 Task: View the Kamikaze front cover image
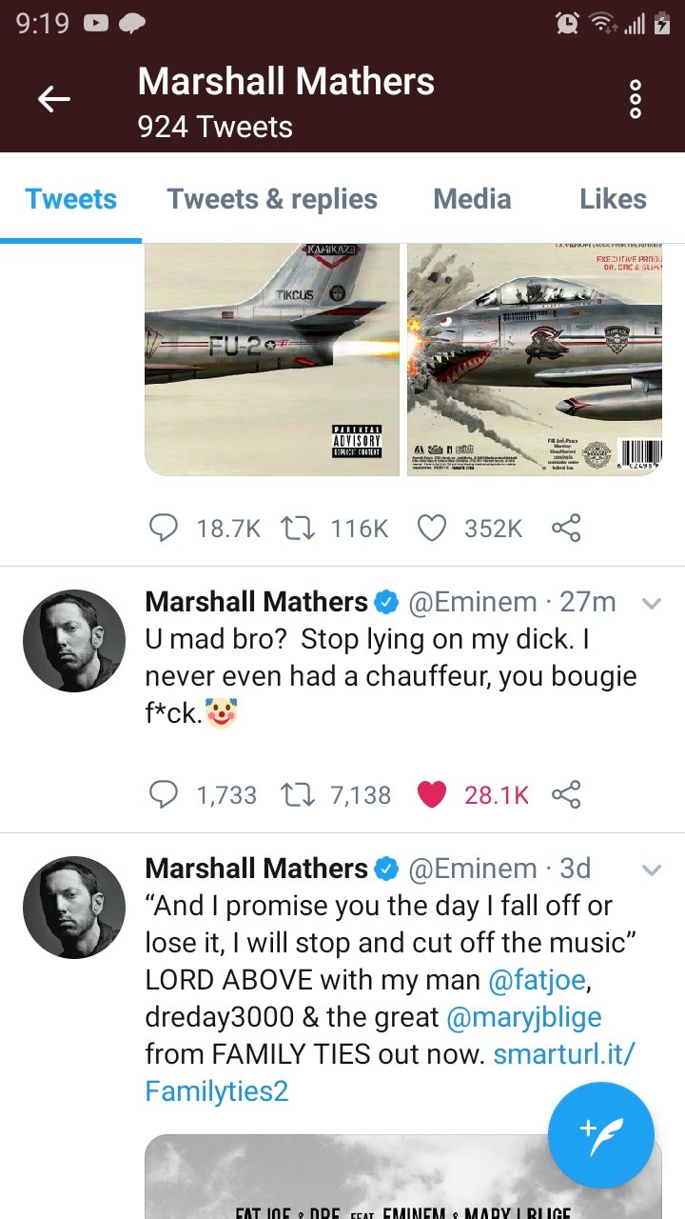[x=272, y=359]
